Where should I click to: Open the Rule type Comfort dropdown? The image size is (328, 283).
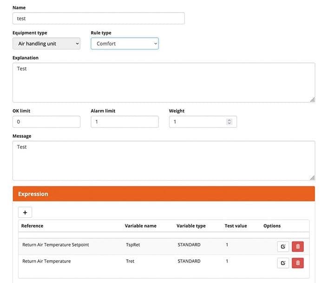click(125, 44)
